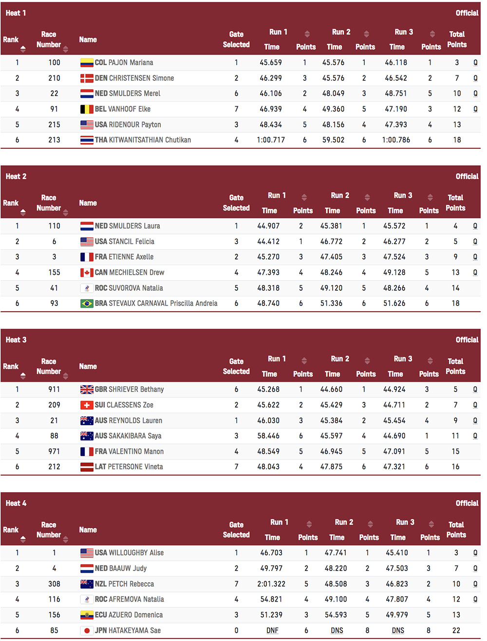
Task: Click Q qualifier mark for CHRISTENSEN Simone
Action: click(475, 78)
